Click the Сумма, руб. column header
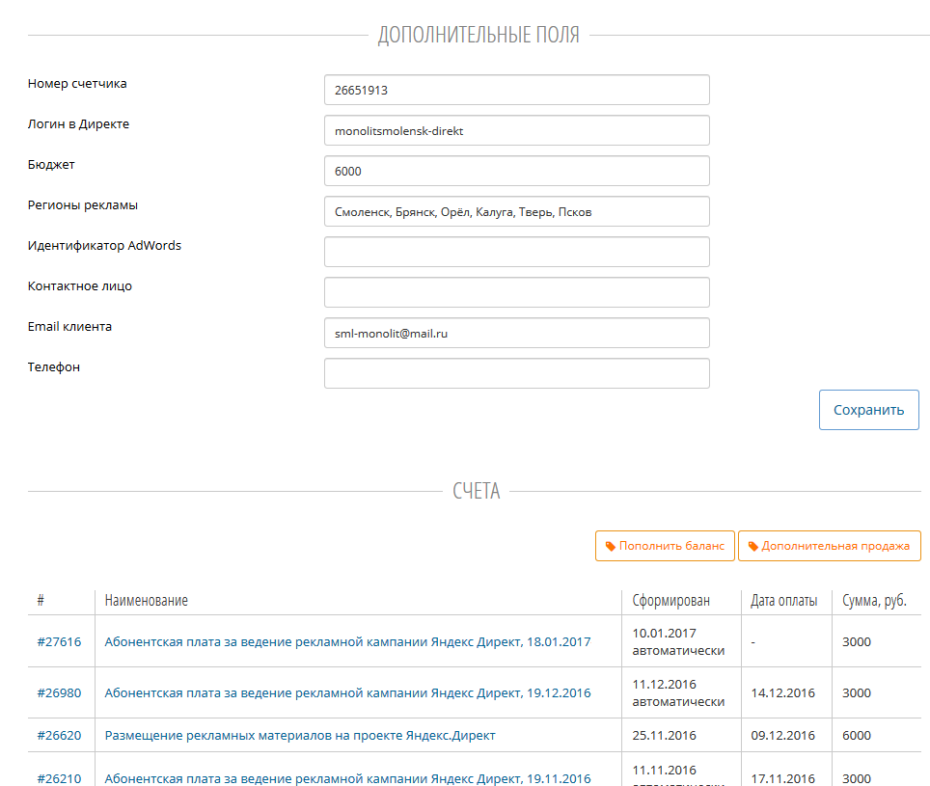 pos(874,601)
